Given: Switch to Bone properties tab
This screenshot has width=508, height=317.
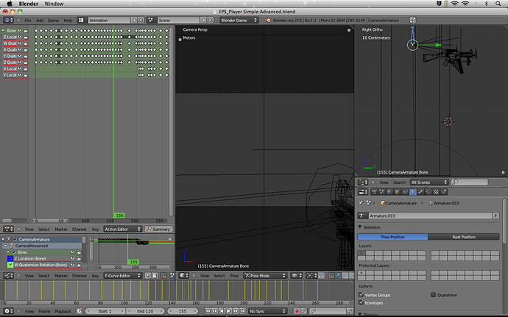Looking at the screenshot, I should point(420,192).
